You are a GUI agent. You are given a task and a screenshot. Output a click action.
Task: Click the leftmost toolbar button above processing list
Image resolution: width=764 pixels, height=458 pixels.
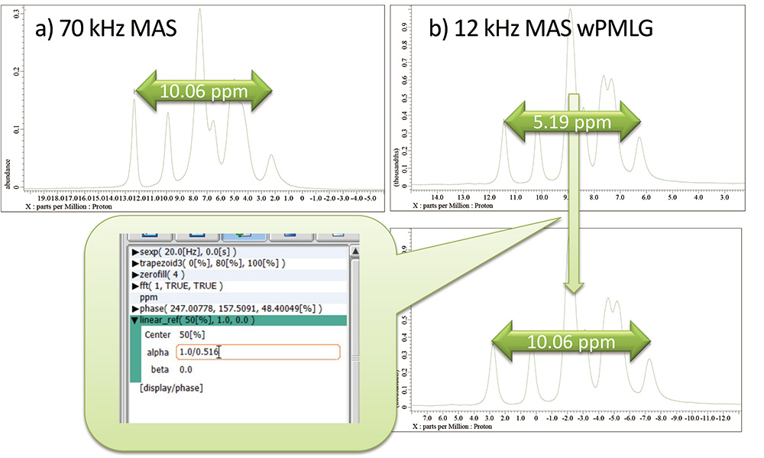pyautogui.click(x=148, y=232)
